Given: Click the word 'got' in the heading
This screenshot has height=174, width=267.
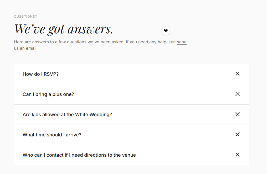Looking at the screenshot, I should 56,30.
